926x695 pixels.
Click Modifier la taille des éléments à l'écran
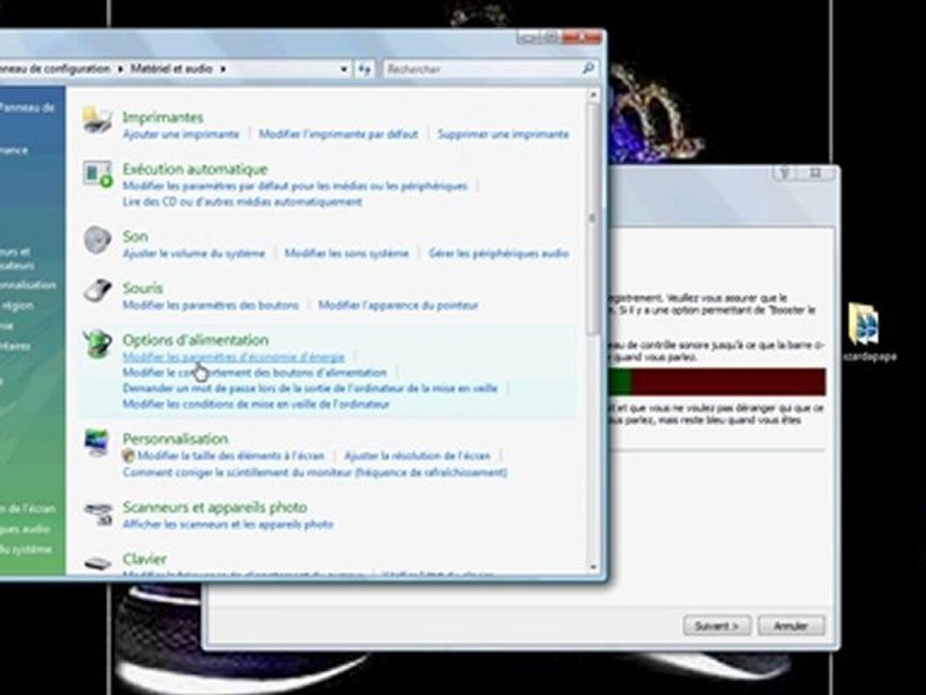pos(231,456)
